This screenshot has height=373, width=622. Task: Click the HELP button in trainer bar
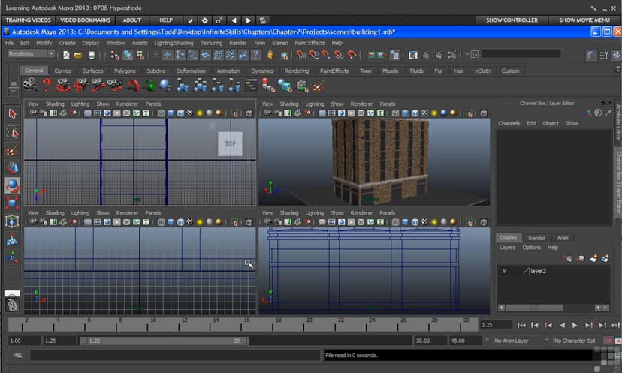[166, 20]
